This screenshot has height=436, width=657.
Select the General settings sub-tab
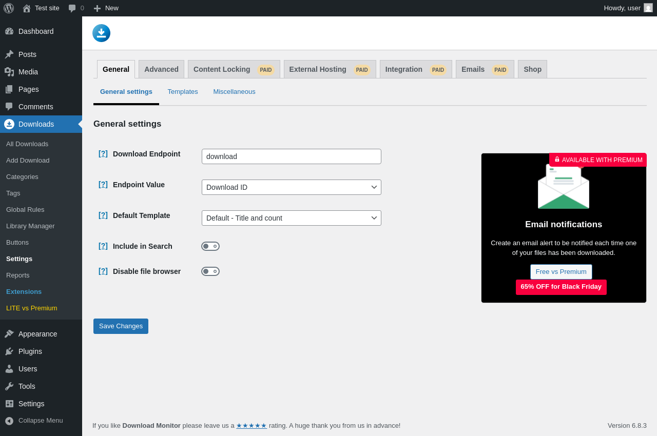pos(126,92)
